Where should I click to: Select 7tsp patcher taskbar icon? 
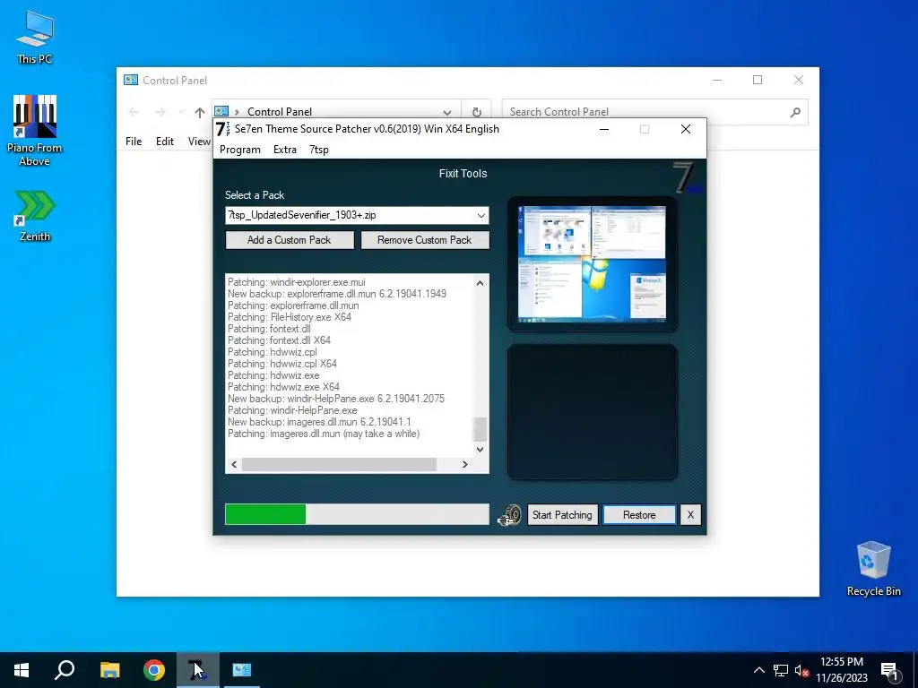[198, 670]
